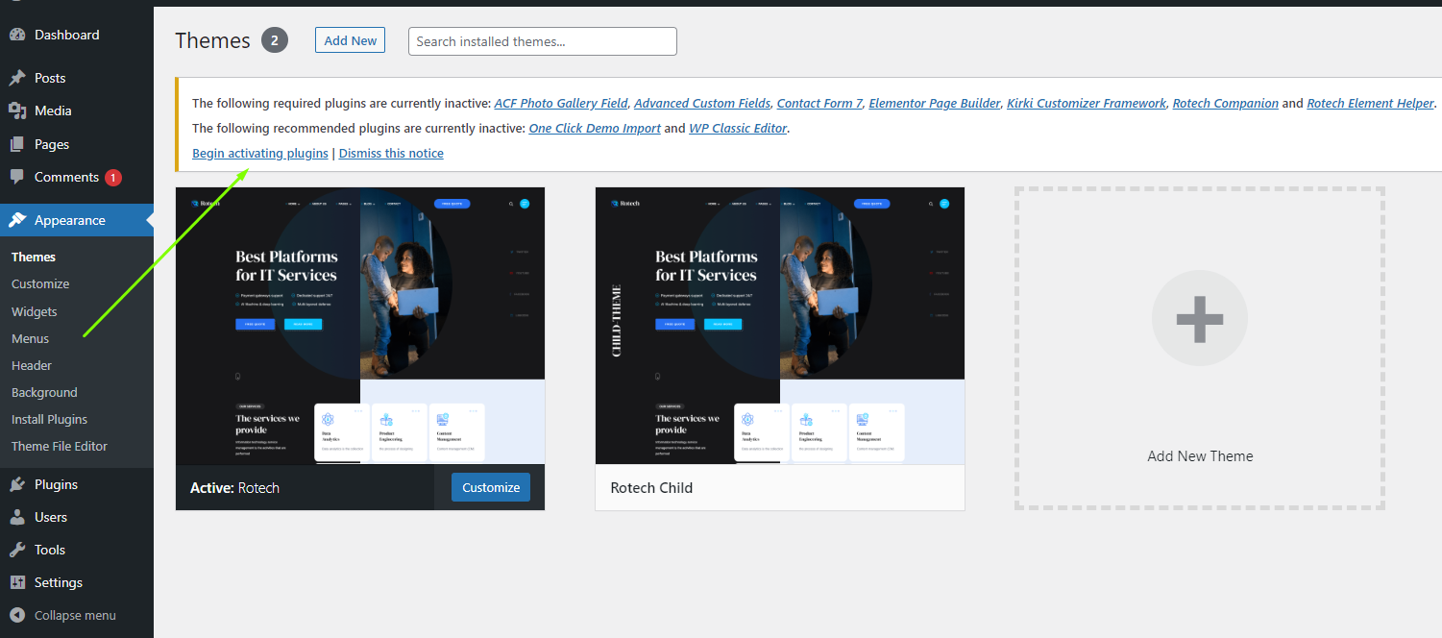Click the Media library icon
1442x638 pixels.
[17, 110]
